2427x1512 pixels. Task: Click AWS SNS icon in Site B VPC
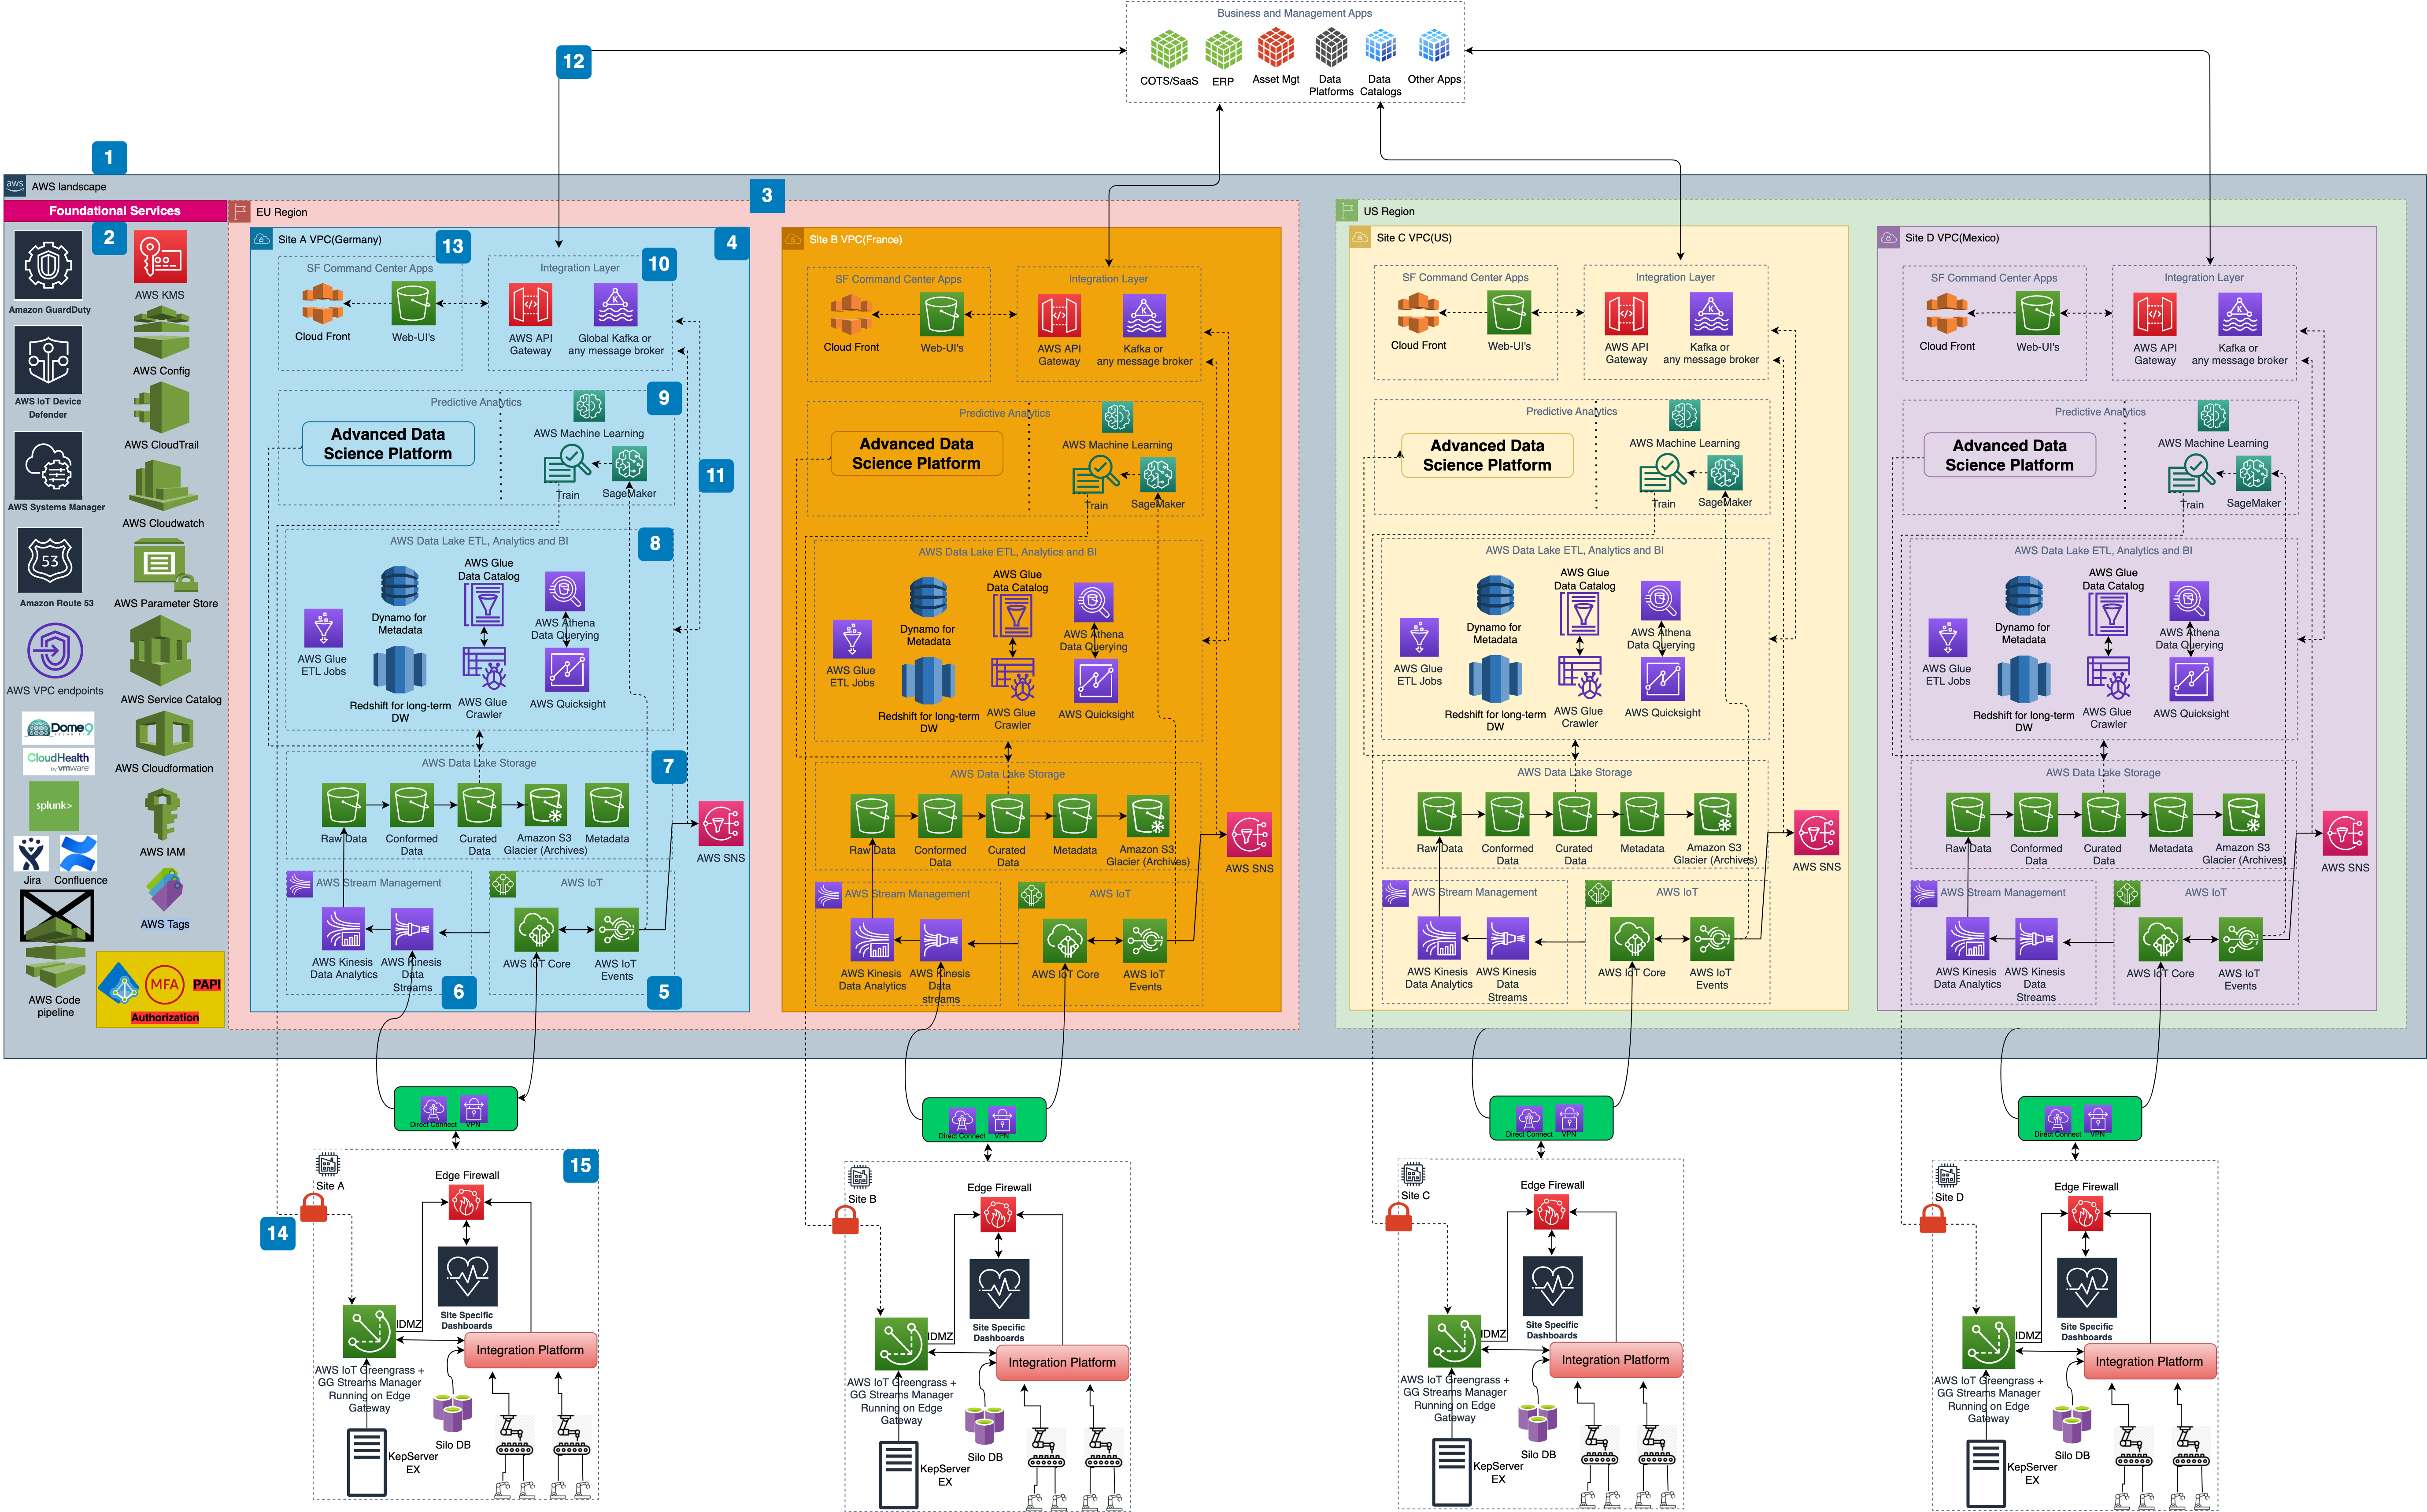click(1250, 835)
